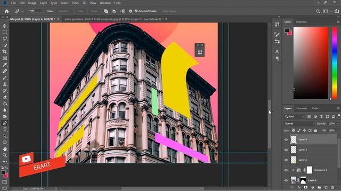Click the Add layer mask icon
This screenshot has width=341, height=191.
pyautogui.click(x=306, y=187)
